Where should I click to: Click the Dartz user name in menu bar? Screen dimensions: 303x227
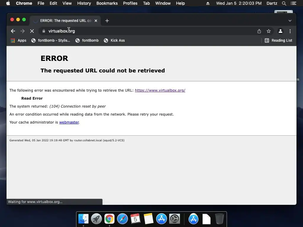[272, 3]
